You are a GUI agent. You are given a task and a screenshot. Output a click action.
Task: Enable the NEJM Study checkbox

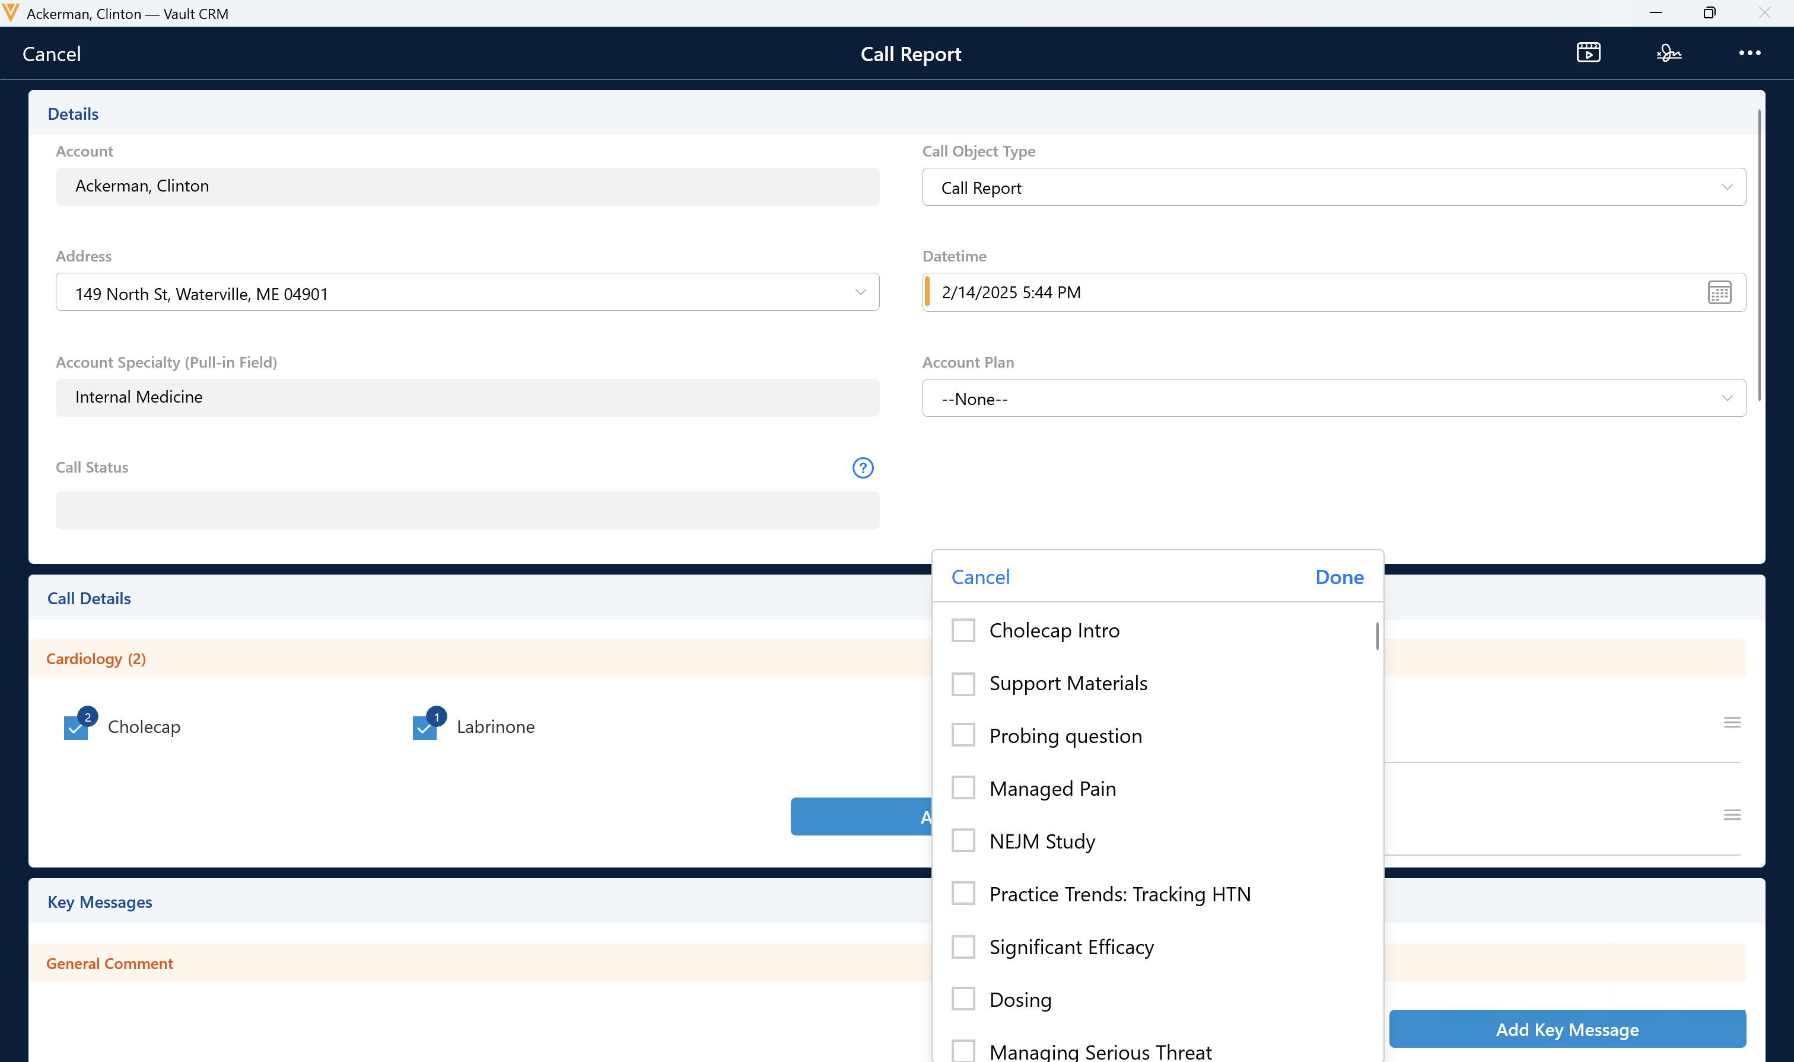963,841
